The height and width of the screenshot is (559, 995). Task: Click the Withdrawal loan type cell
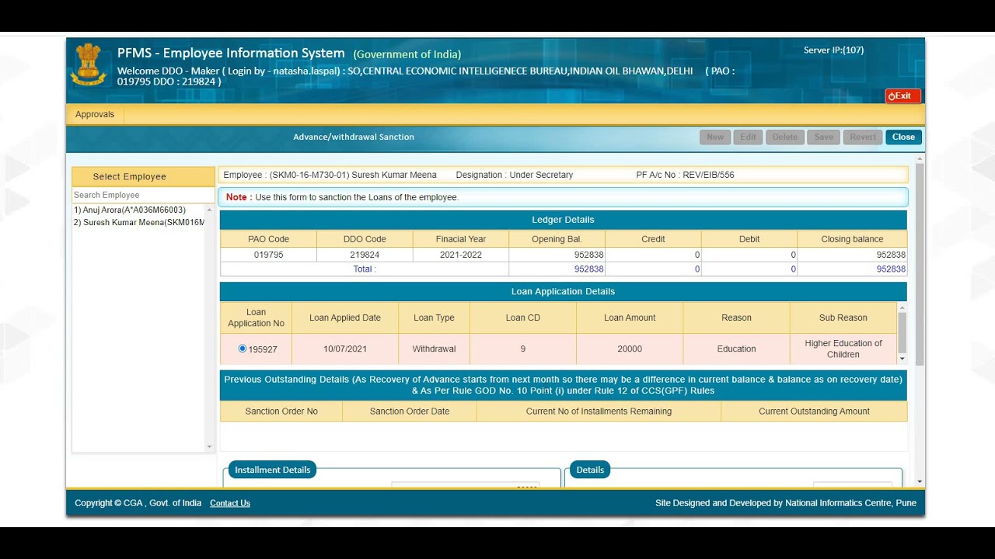click(x=434, y=349)
